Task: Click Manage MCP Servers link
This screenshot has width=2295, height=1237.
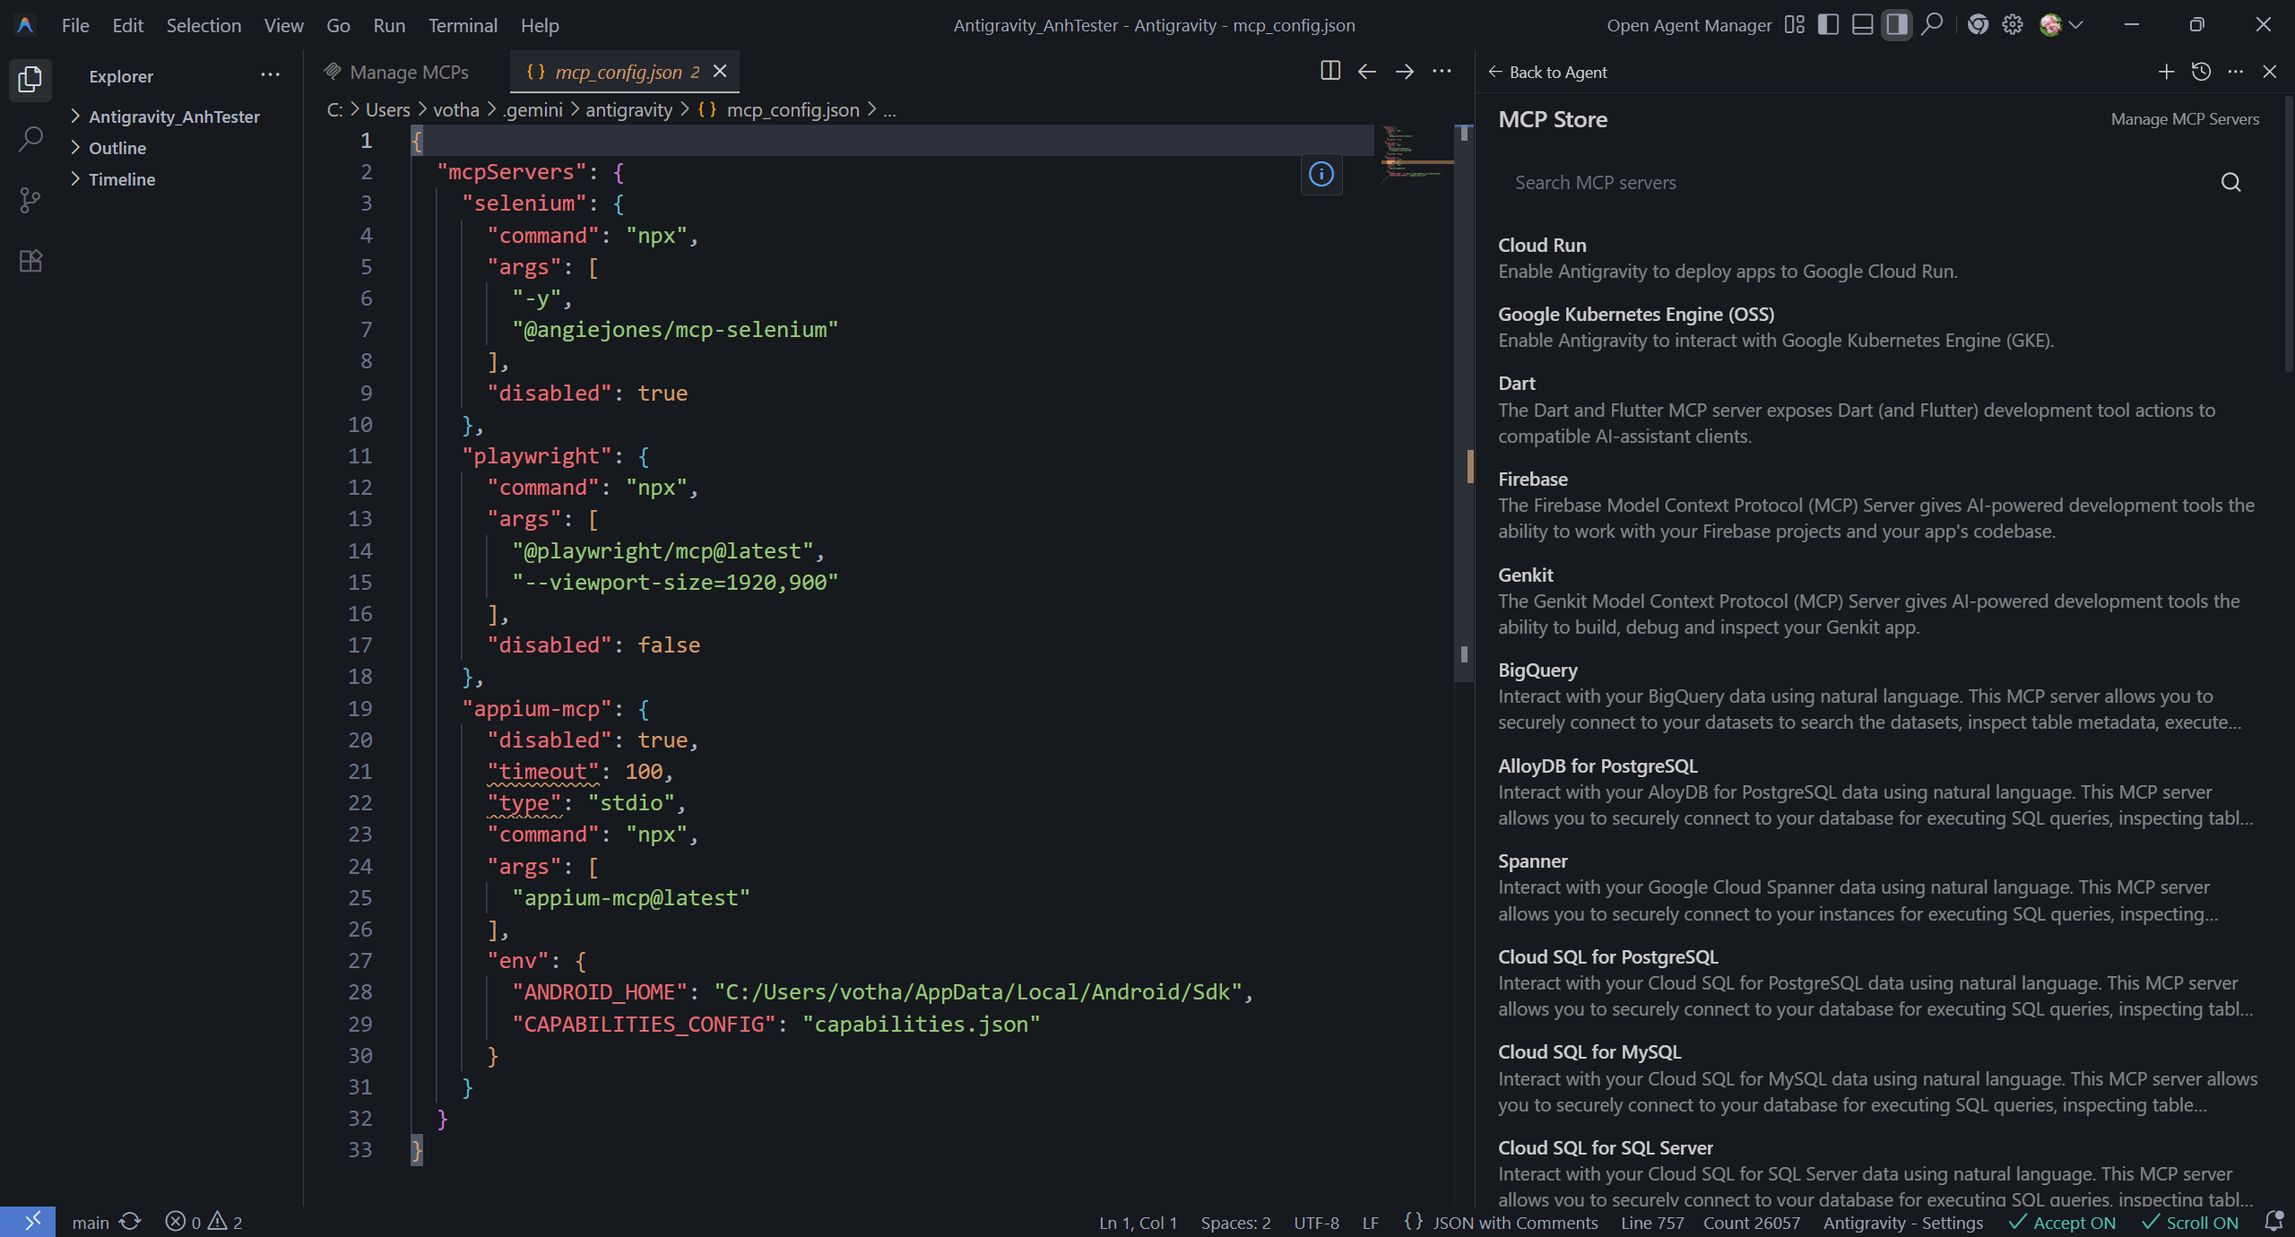Action: click(2184, 119)
